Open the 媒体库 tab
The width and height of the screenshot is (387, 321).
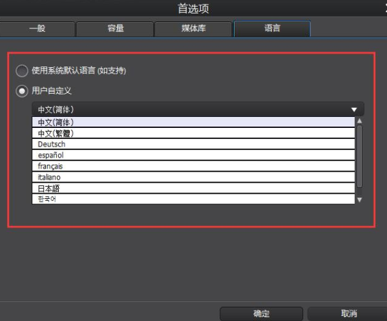click(x=193, y=28)
